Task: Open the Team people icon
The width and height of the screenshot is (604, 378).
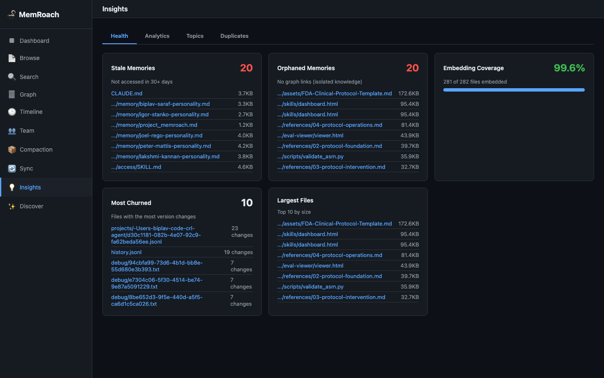Action: (x=12, y=131)
